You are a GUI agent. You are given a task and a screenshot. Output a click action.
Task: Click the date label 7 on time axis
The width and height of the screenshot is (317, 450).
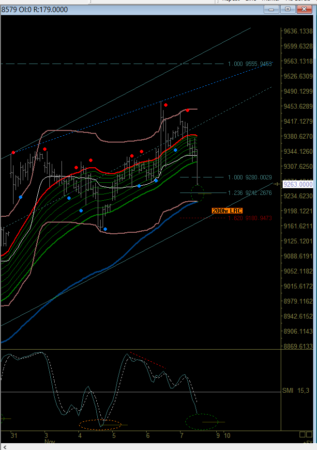tap(181, 435)
